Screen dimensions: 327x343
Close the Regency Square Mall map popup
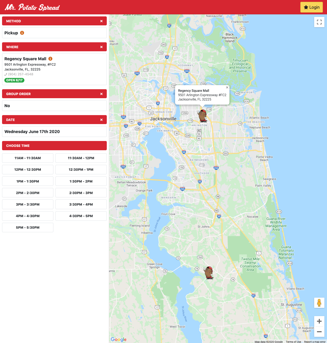point(227,87)
